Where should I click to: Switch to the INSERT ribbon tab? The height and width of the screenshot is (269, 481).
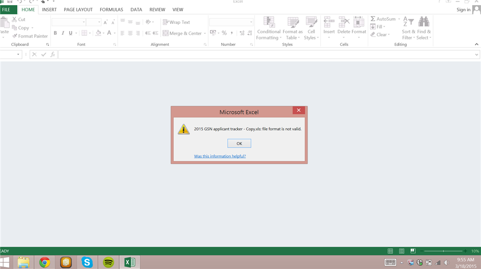(x=49, y=9)
